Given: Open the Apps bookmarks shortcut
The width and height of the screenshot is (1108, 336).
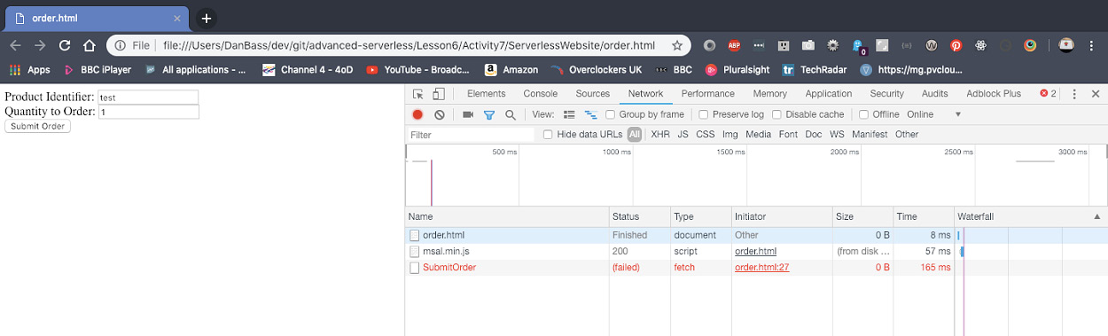Looking at the screenshot, I should [x=29, y=69].
